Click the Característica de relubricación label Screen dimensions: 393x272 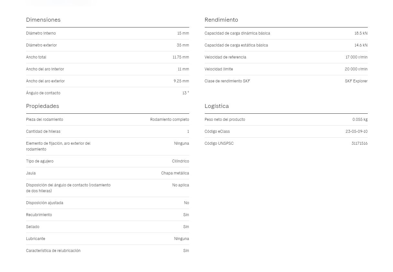(53, 251)
